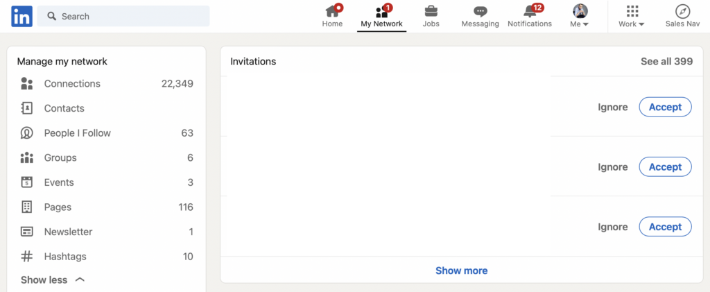This screenshot has width=710, height=292.
Task: Click Show more invitations
Action: tap(461, 270)
